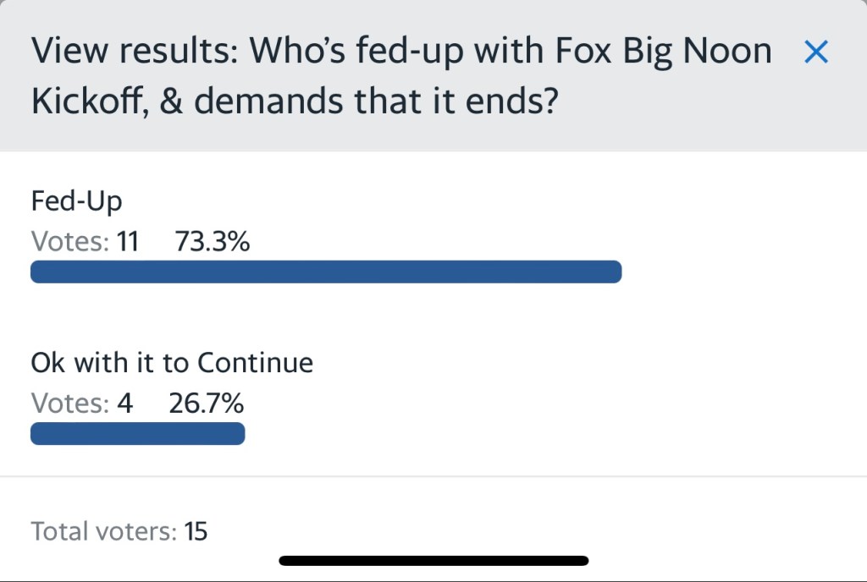867x582 pixels.
Task: Click the 26.7% percentage value
Action: coord(206,404)
